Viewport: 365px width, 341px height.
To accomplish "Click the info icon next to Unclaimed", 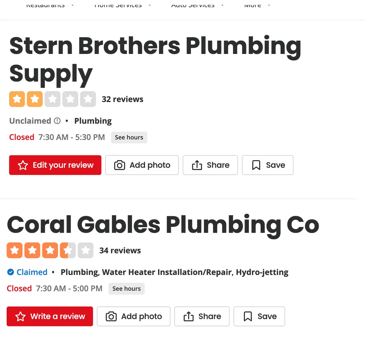I will coord(58,120).
